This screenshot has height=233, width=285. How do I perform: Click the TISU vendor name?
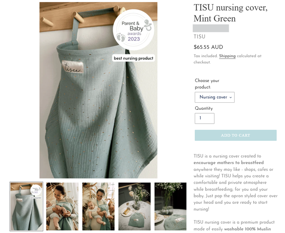(199, 37)
